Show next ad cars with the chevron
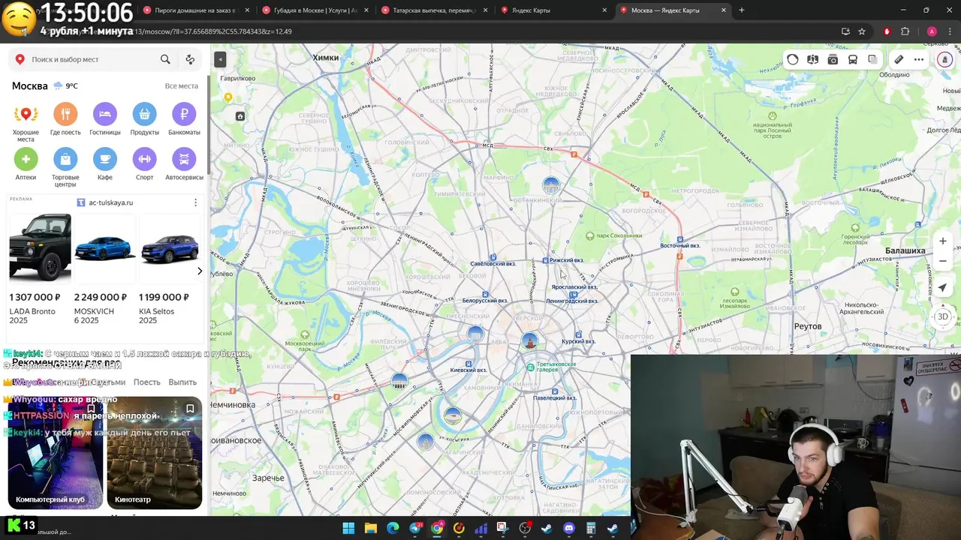This screenshot has width=961, height=540. pyautogui.click(x=199, y=271)
